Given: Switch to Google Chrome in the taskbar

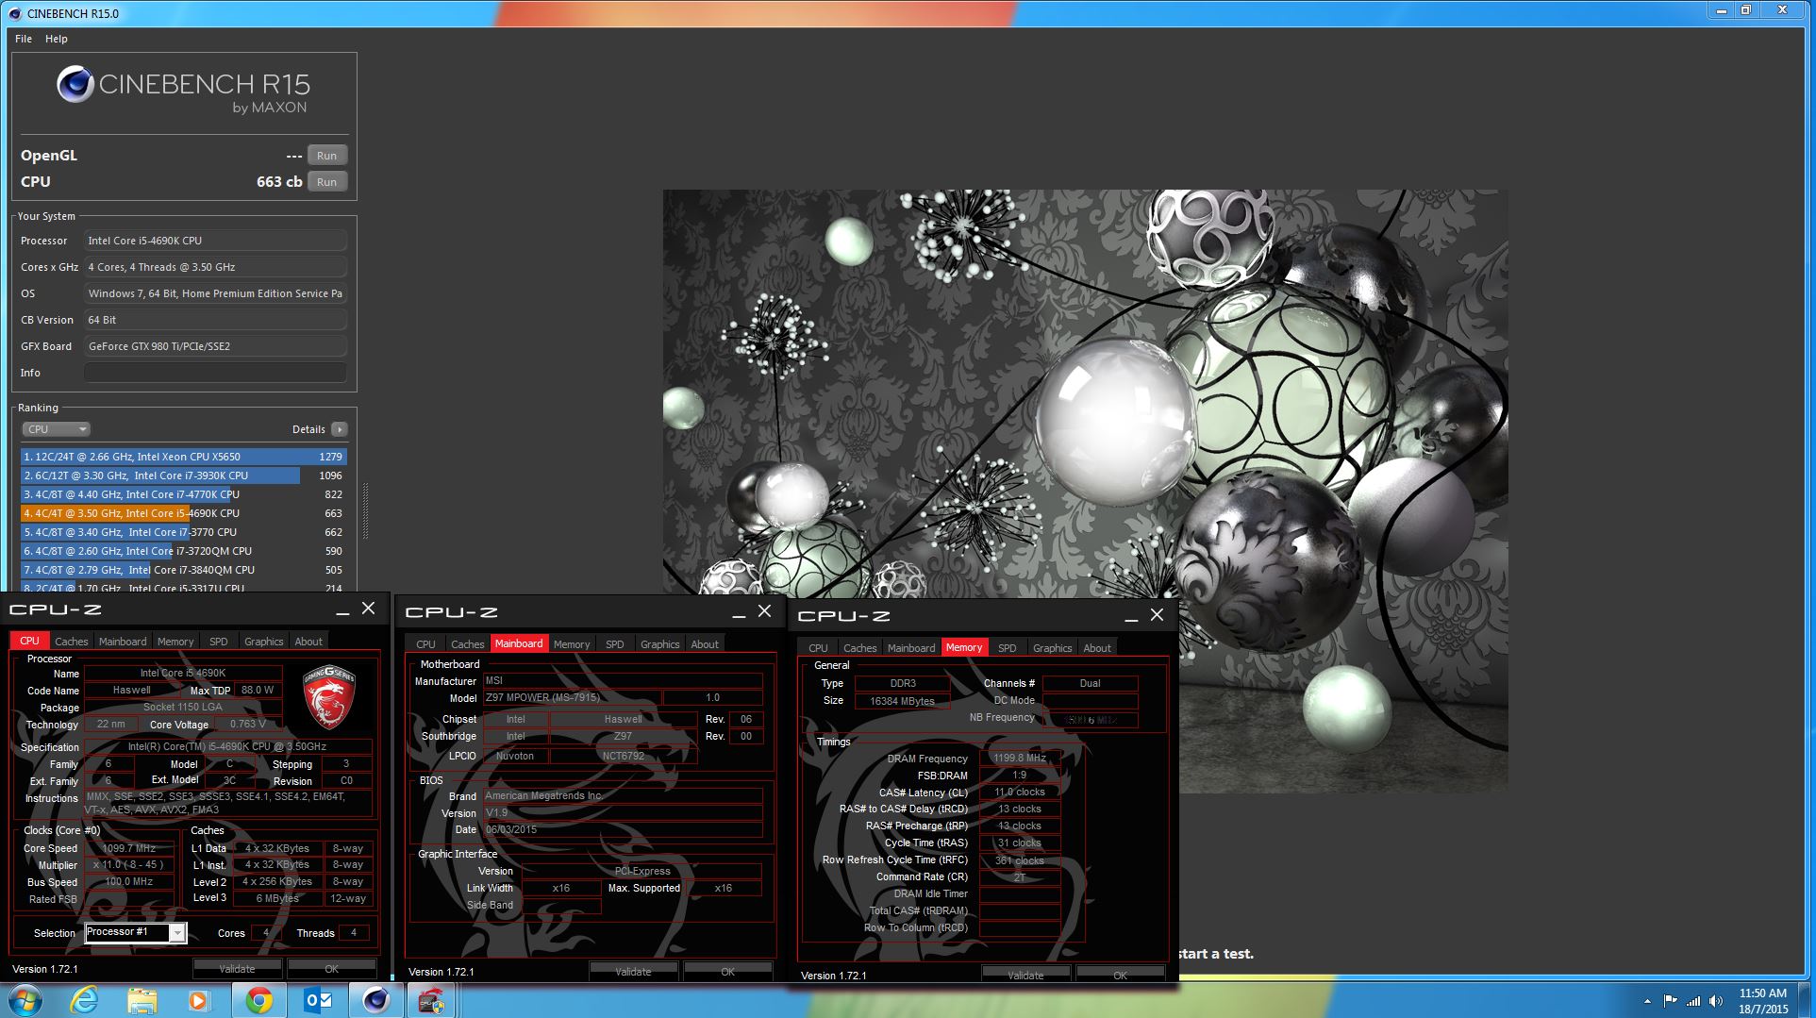Looking at the screenshot, I should coord(258,1000).
